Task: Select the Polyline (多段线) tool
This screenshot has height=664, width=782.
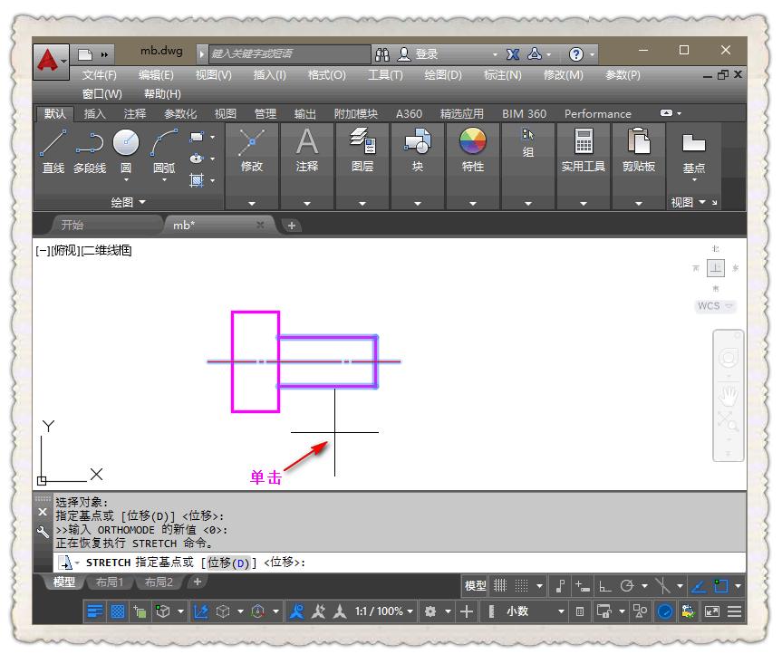Action: pyautogui.click(x=92, y=145)
